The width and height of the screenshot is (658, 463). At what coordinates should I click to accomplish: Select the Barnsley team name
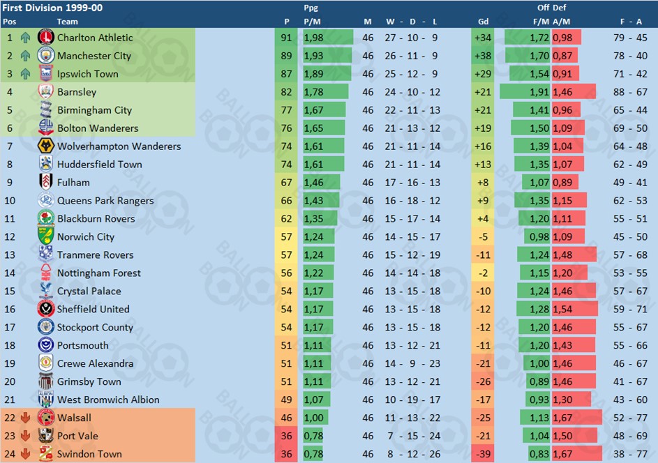[77, 92]
